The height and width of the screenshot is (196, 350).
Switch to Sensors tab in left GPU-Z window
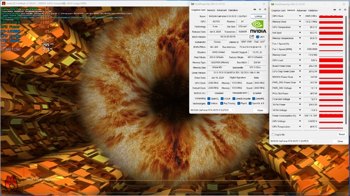pyautogui.click(x=211, y=10)
